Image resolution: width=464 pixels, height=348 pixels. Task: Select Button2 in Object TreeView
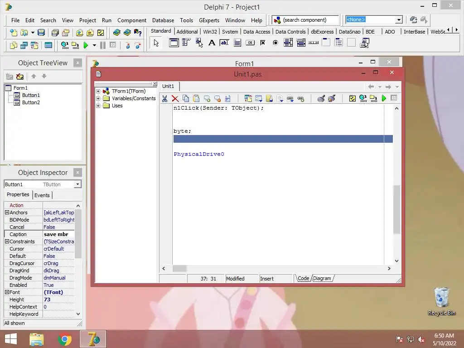31,102
